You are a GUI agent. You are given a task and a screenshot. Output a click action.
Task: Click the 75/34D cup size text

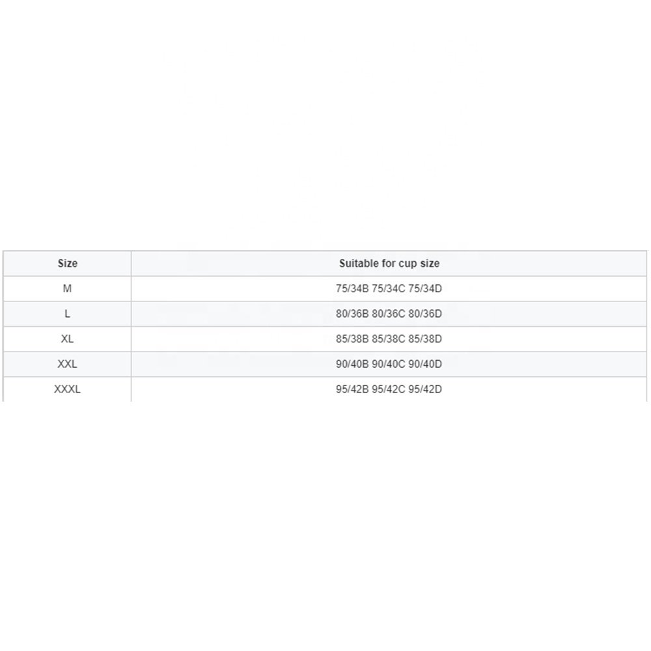tap(425, 288)
